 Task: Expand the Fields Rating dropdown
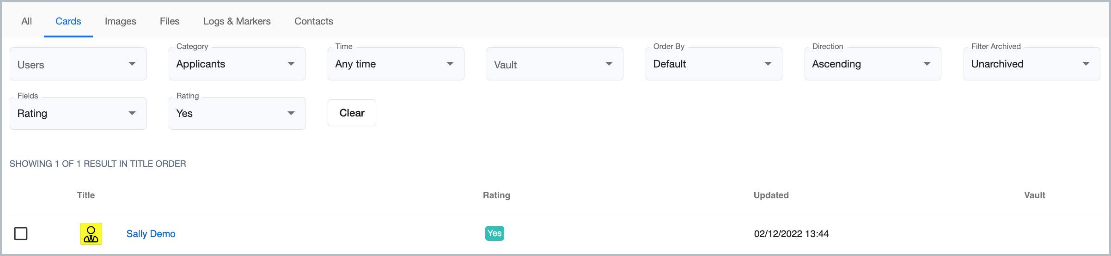coord(78,113)
